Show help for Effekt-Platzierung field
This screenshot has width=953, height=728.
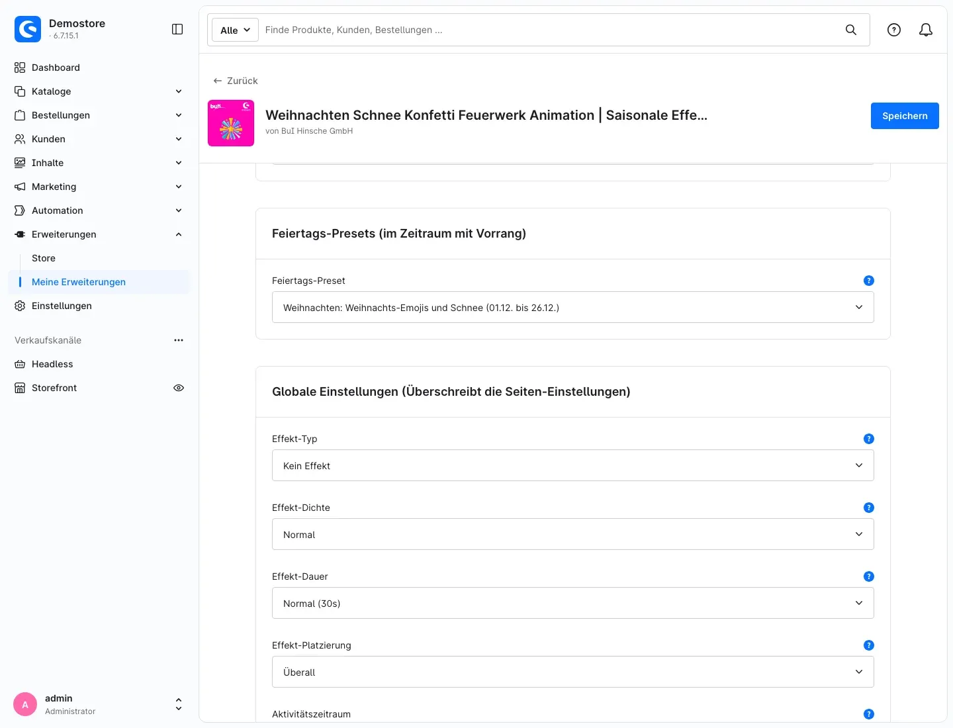869,645
